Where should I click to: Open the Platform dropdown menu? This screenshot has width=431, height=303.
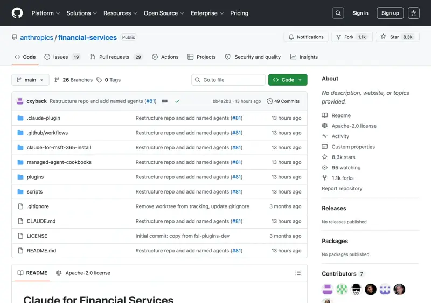tap(45, 13)
